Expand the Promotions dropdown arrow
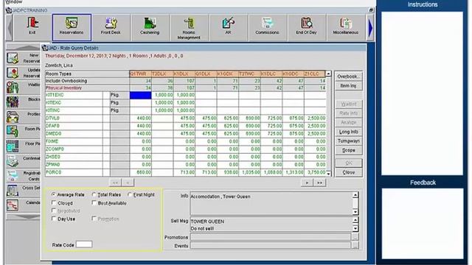Screen dimensions: 472x265 355,237
